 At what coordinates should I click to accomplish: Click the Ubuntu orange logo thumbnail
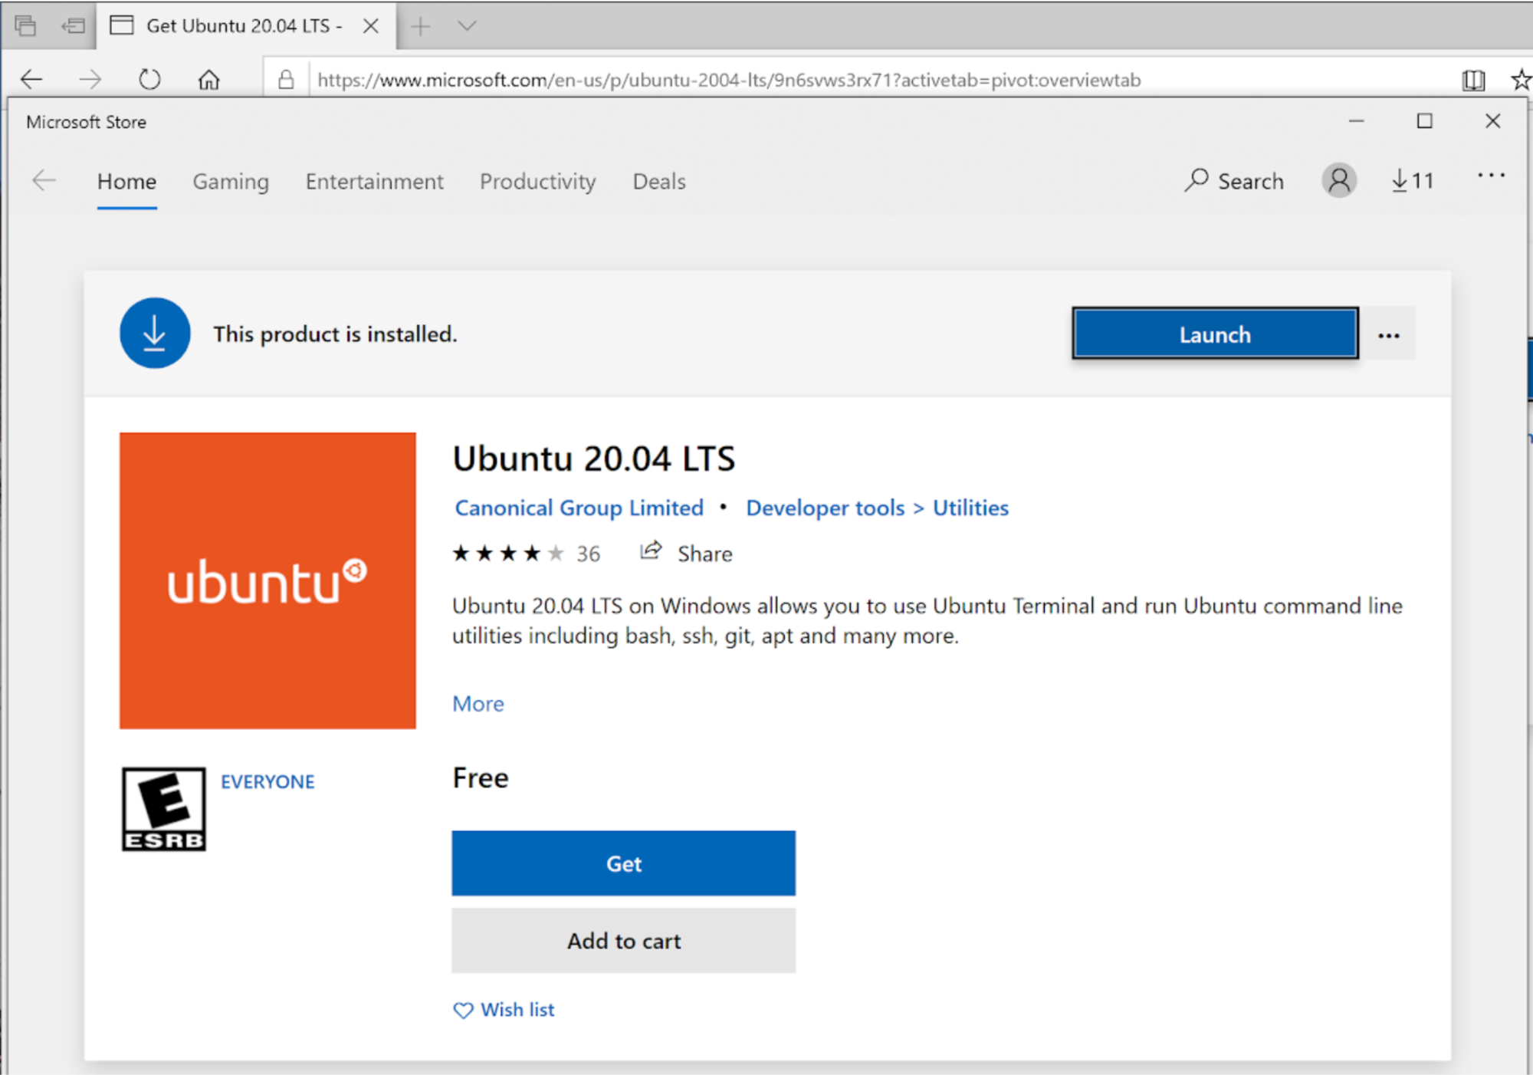click(x=268, y=580)
